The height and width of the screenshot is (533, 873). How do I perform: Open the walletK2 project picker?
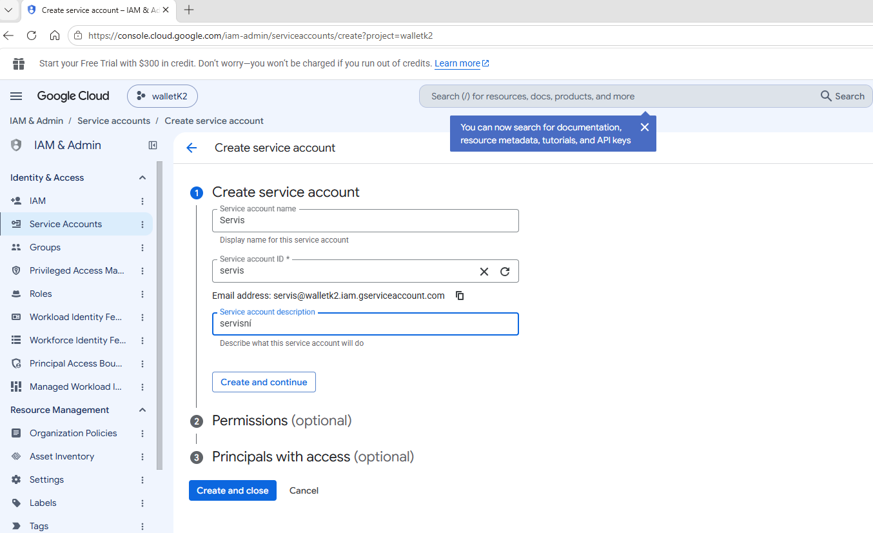pos(162,96)
